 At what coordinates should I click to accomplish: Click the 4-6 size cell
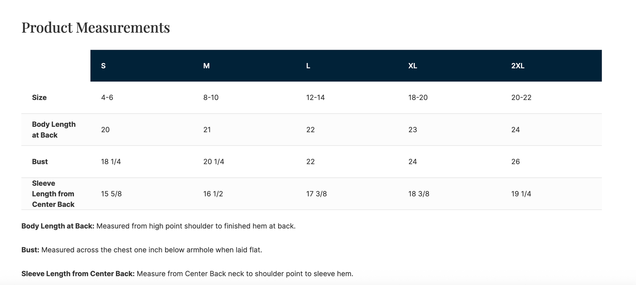(107, 98)
